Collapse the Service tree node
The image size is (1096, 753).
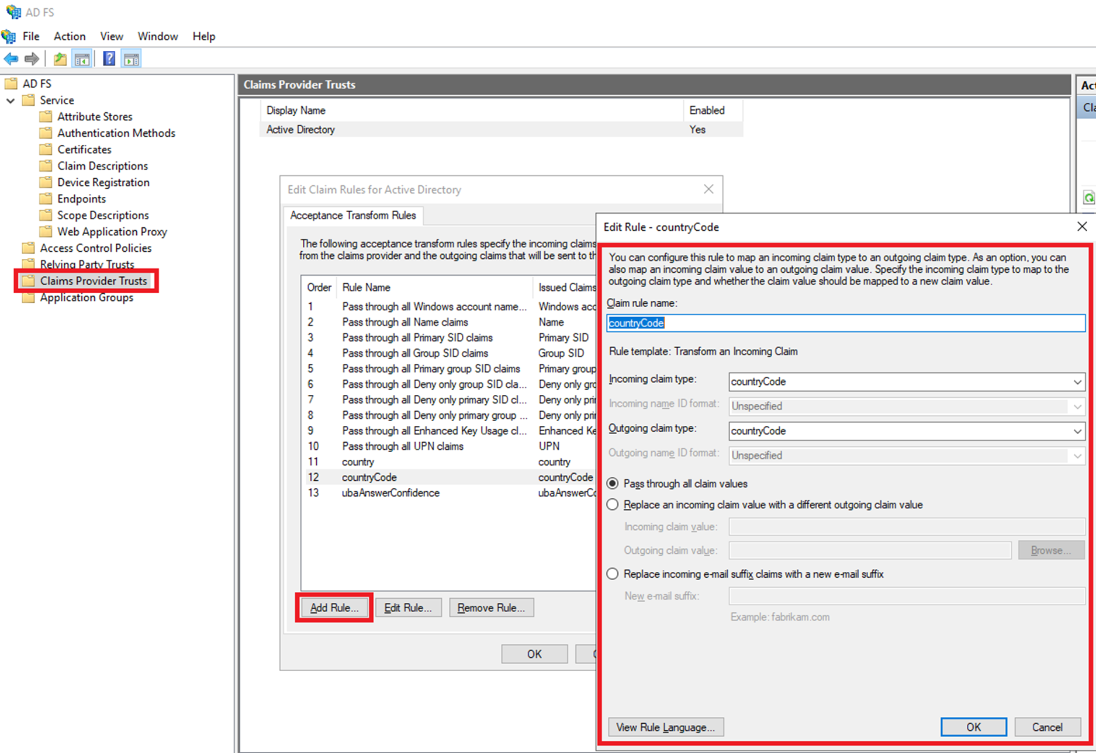[11, 100]
